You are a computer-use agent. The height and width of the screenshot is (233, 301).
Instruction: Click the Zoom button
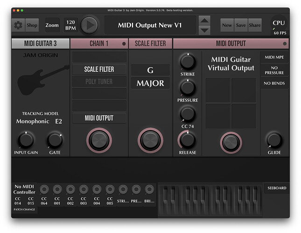(x=52, y=25)
